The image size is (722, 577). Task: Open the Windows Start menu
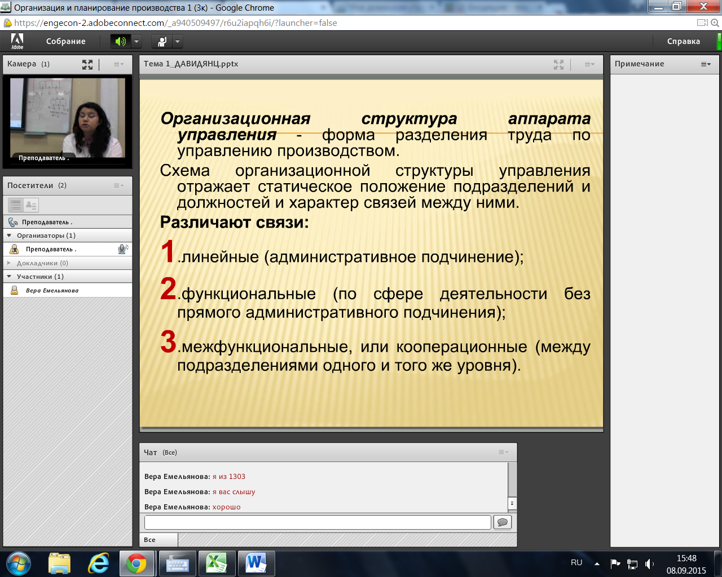click(18, 563)
